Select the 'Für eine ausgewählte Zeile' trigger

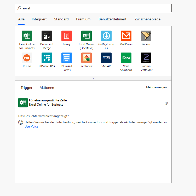tap(93, 103)
